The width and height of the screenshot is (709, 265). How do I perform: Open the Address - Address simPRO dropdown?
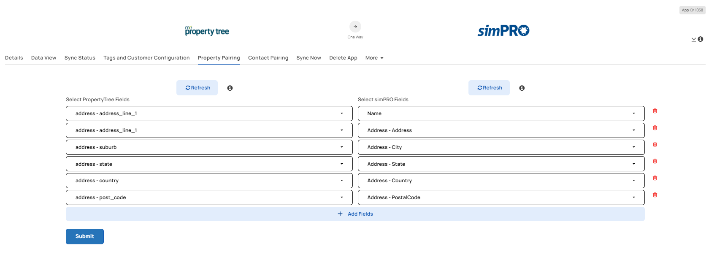pos(501,130)
